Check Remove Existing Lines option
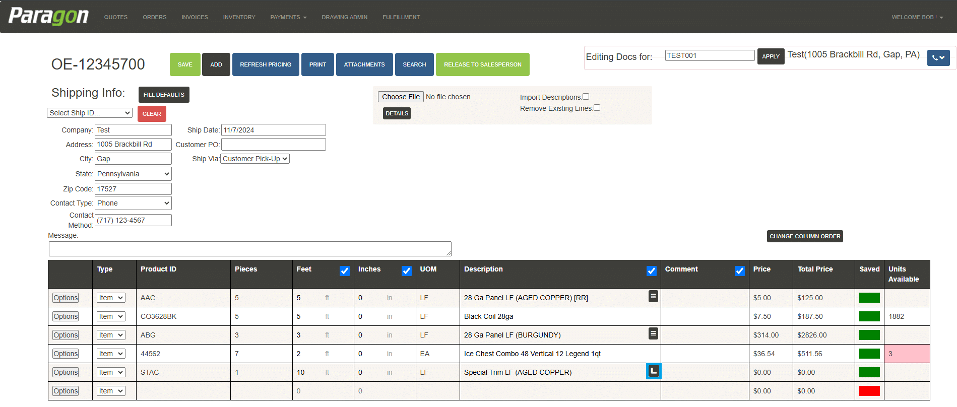957x407 pixels. (x=597, y=108)
